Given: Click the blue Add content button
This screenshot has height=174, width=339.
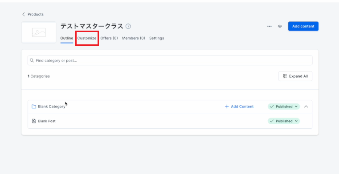Looking at the screenshot, I should coord(303,26).
